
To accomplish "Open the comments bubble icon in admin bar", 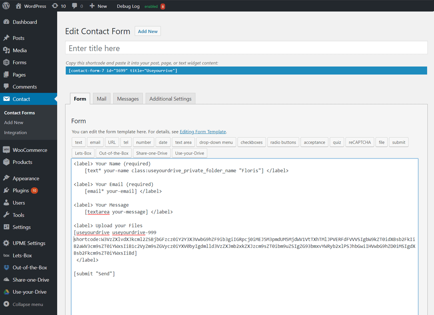I will [74, 6].
